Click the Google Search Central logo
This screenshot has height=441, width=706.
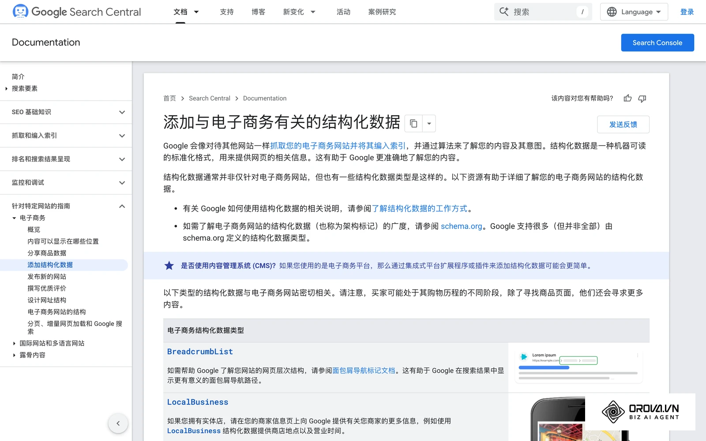click(x=77, y=11)
